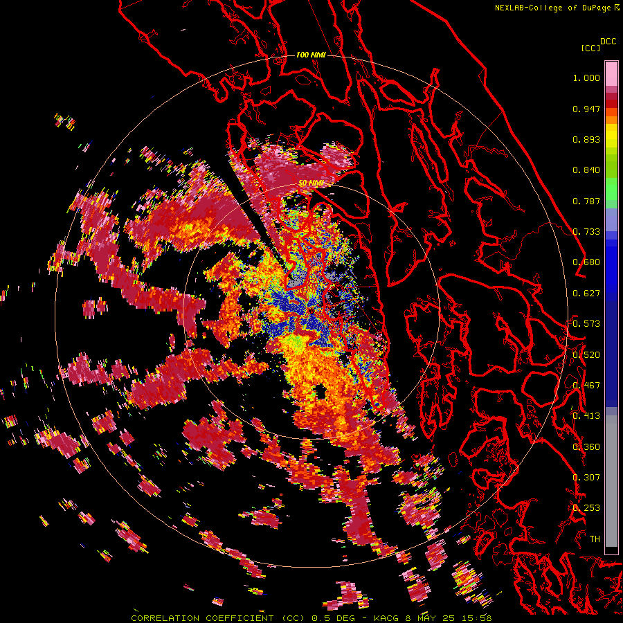Screen dimensions: 623x623
Task: Click the [CC] units label
Action: [x=590, y=48]
